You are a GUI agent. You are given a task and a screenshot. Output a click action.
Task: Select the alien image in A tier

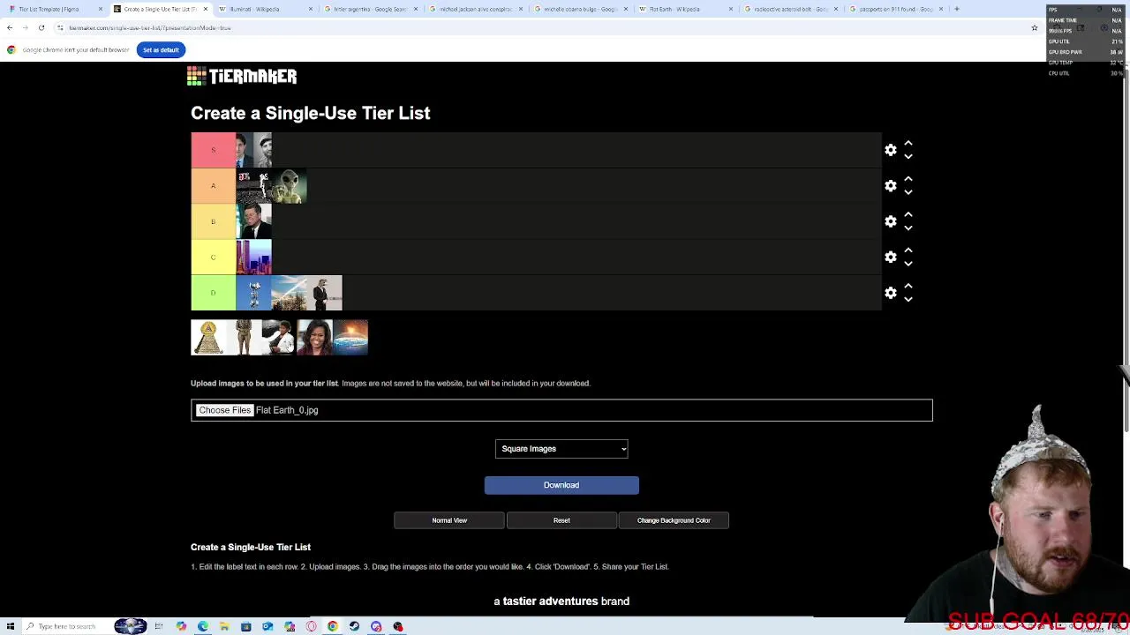click(290, 186)
